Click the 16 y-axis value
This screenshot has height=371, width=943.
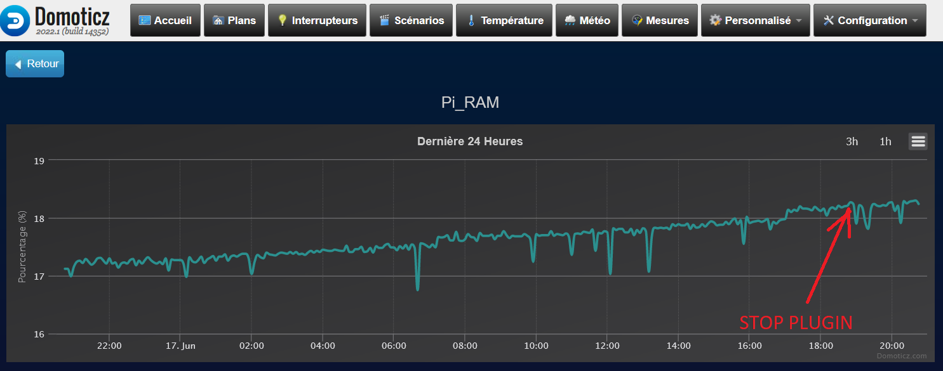(38, 334)
